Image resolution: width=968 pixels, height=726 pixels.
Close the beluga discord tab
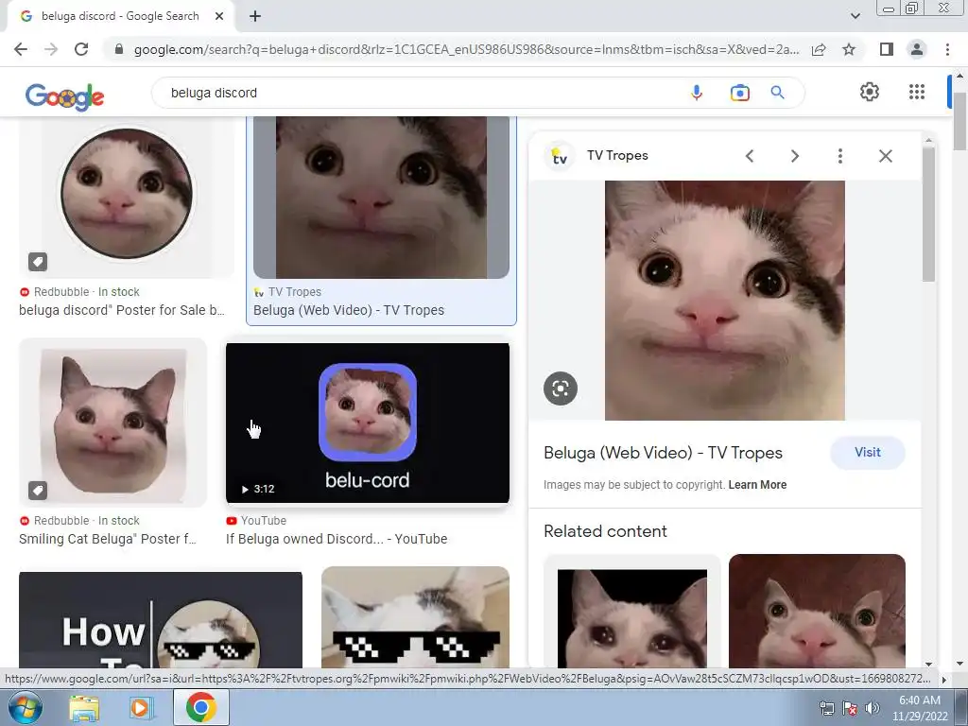219,16
